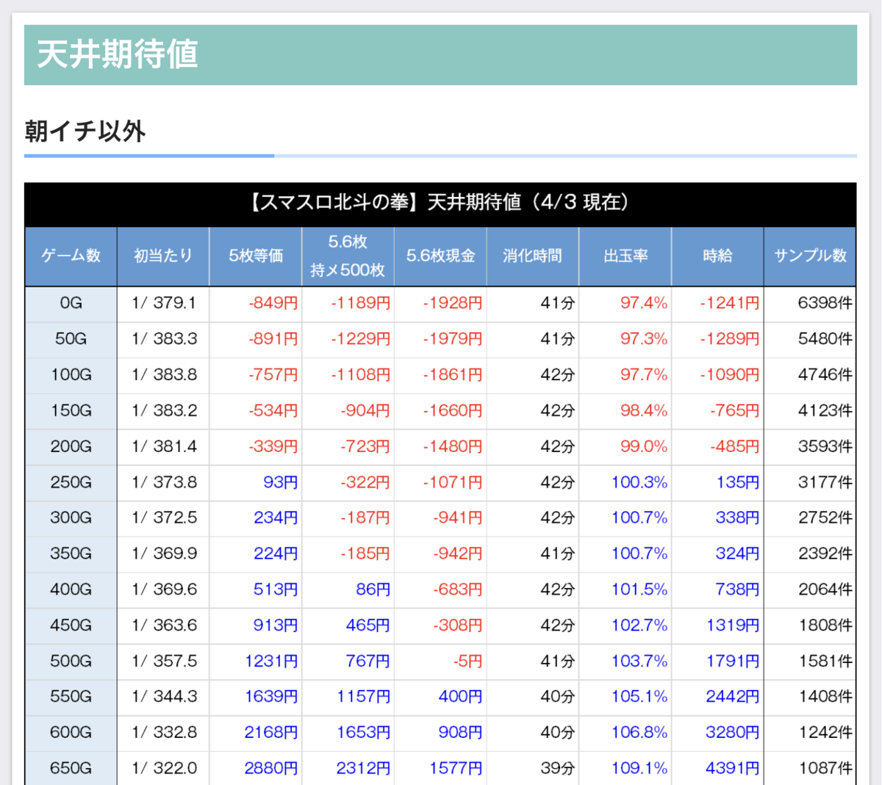This screenshot has width=882, height=785.
Task: Click the 98.4% cell
Action: tap(625, 411)
